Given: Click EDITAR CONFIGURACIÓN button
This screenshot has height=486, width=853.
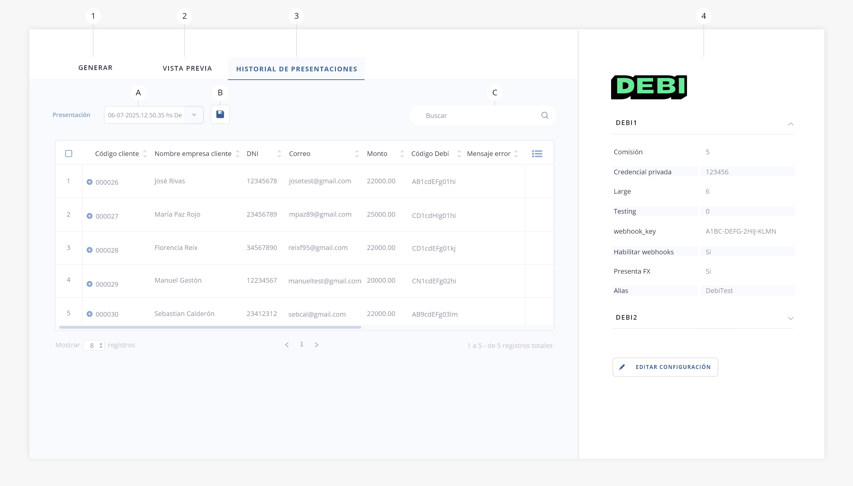Looking at the screenshot, I should [x=665, y=367].
